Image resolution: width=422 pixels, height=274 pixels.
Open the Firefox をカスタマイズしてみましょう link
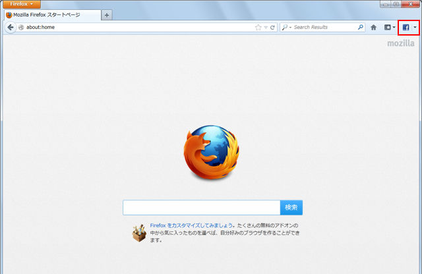(x=191, y=225)
